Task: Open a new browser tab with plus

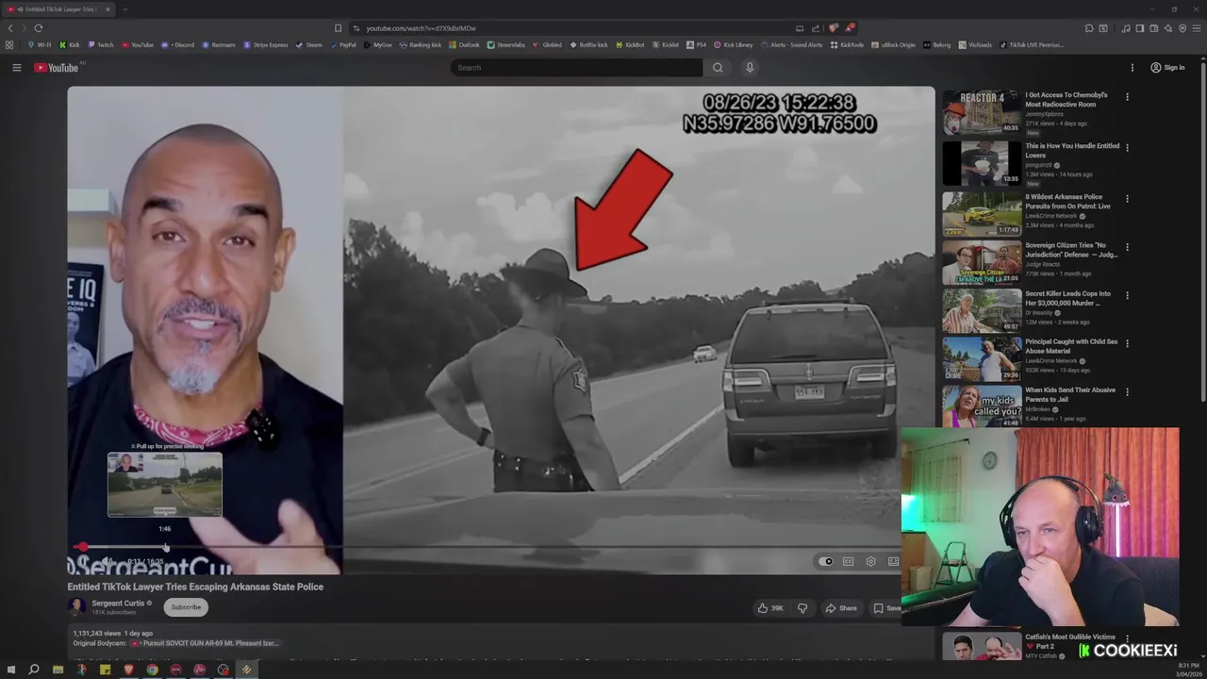Action: (125, 9)
